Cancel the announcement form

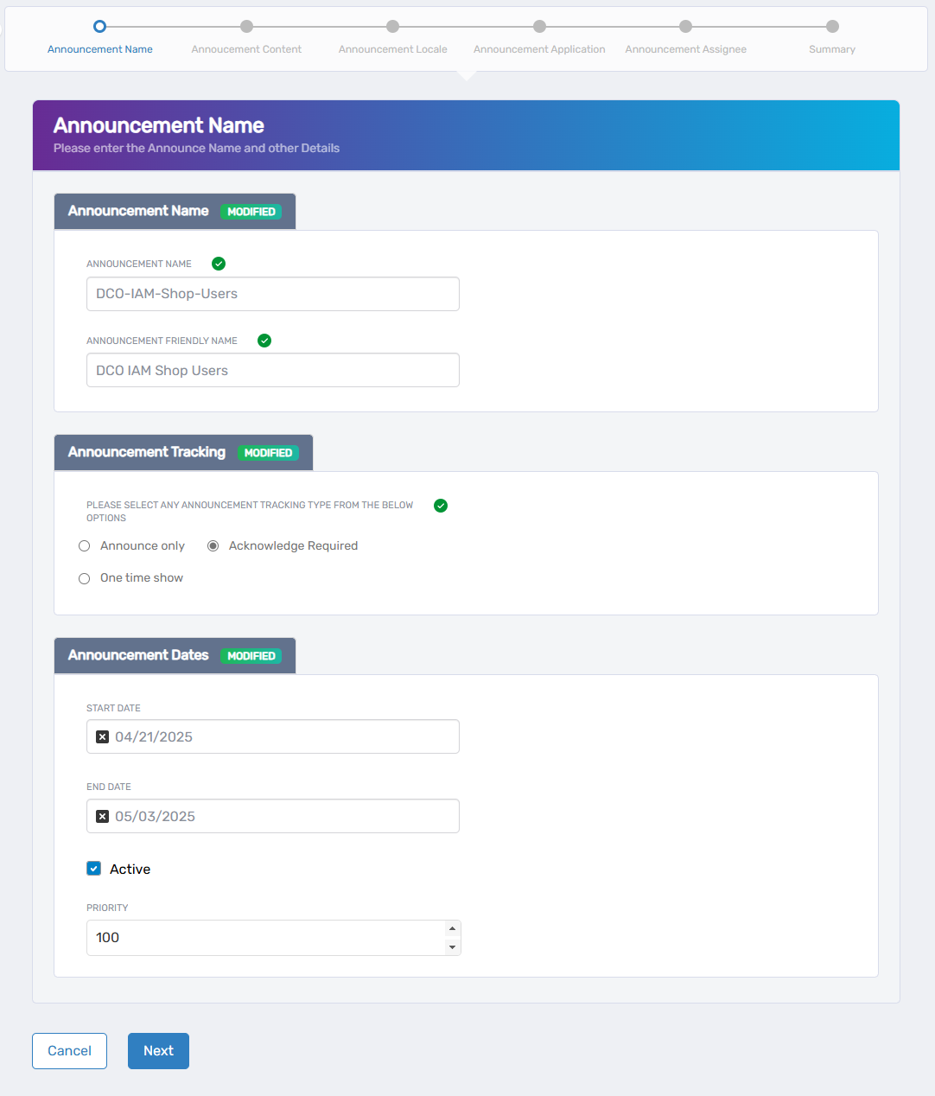tap(69, 1051)
